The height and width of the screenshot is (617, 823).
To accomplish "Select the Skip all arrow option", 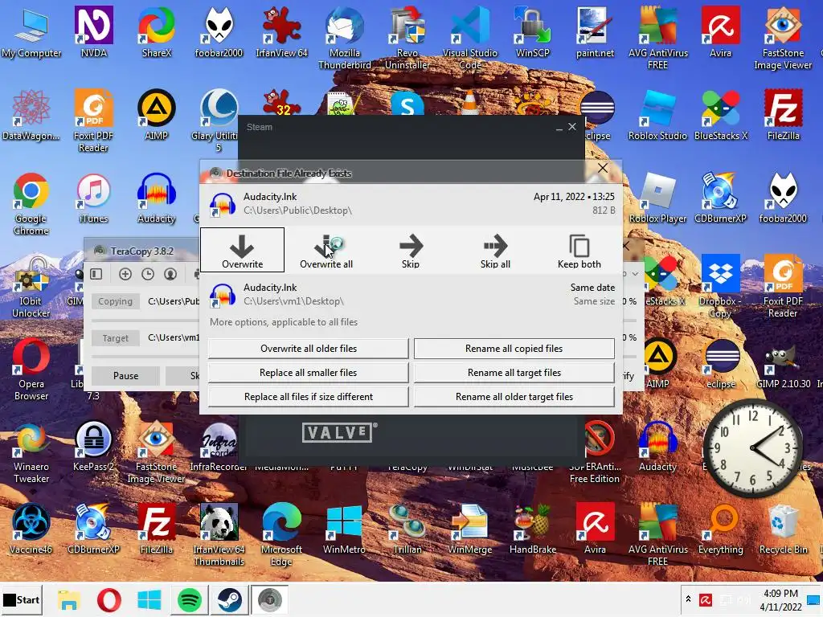I will pos(495,250).
